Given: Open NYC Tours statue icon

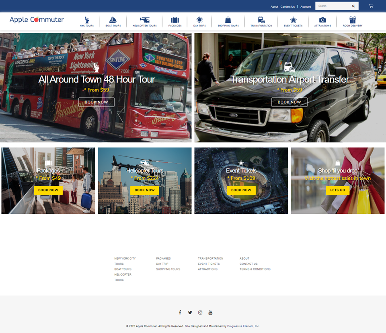Looking at the screenshot, I should pyautogui.click(x=87, y=20).
